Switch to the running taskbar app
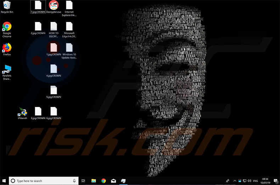 pos(123,181)
